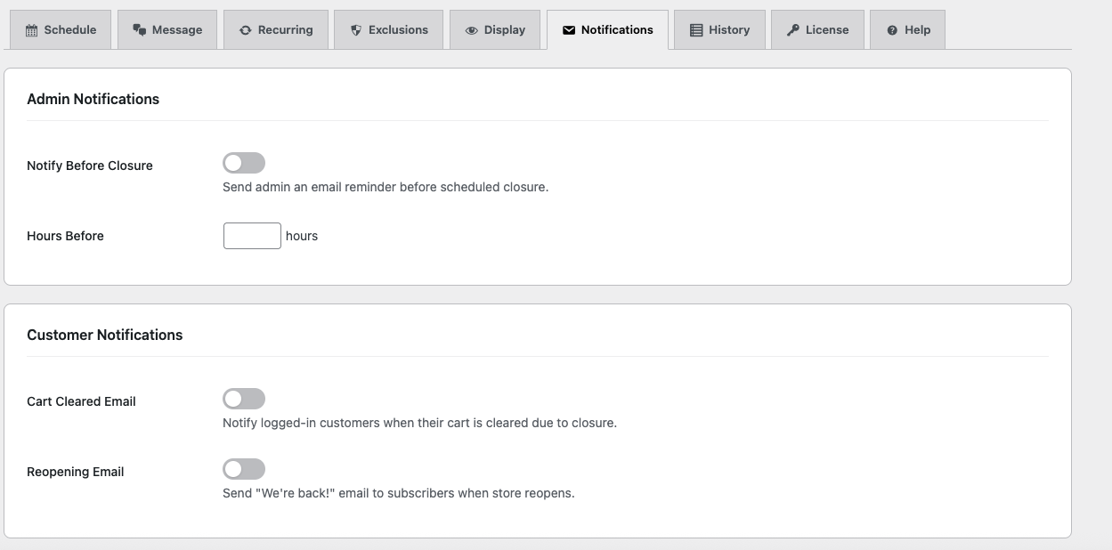The image size is (1112, 550).
Task: Click the Cart Cleared Email label
Action: pyautogui.click(x=81, y=401)
